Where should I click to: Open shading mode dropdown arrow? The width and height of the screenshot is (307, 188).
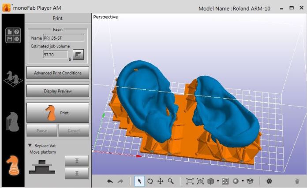click(243, 181)
